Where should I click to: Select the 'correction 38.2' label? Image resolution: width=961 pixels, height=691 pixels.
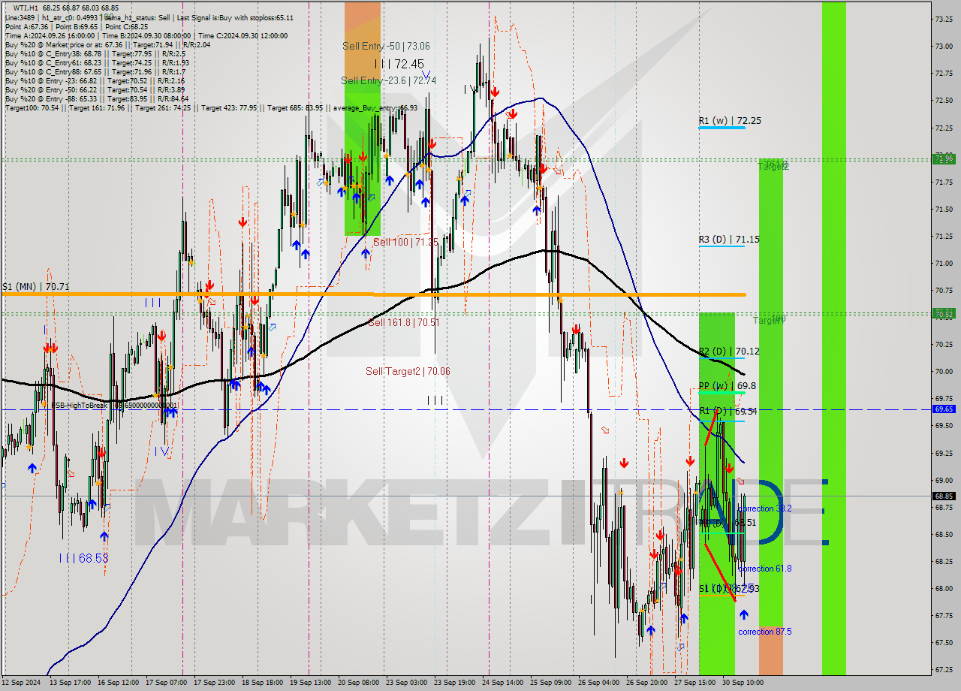[764, 508]
